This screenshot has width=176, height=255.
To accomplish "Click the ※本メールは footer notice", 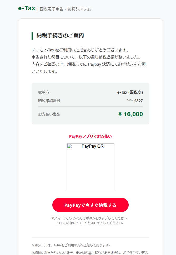I will coord(71,245).
